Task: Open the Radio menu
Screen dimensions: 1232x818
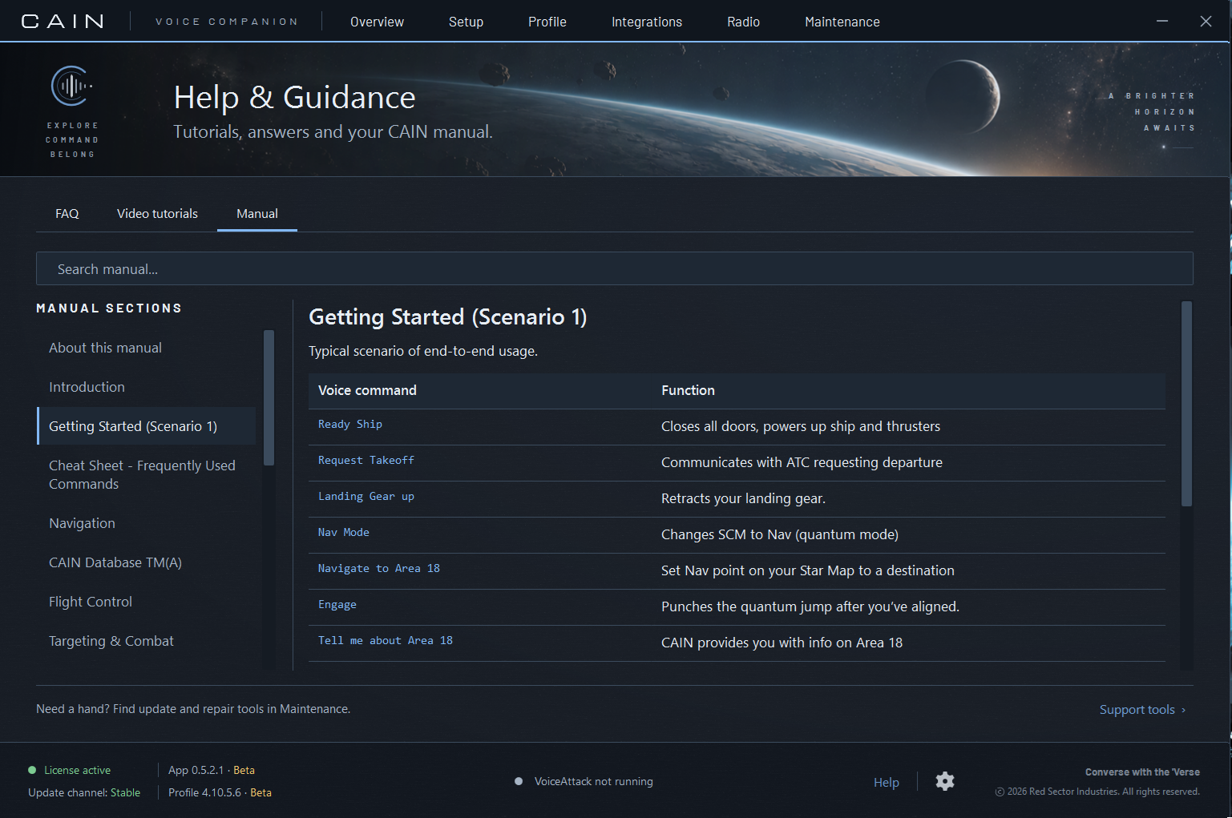Action: click(x=743, y=22)
